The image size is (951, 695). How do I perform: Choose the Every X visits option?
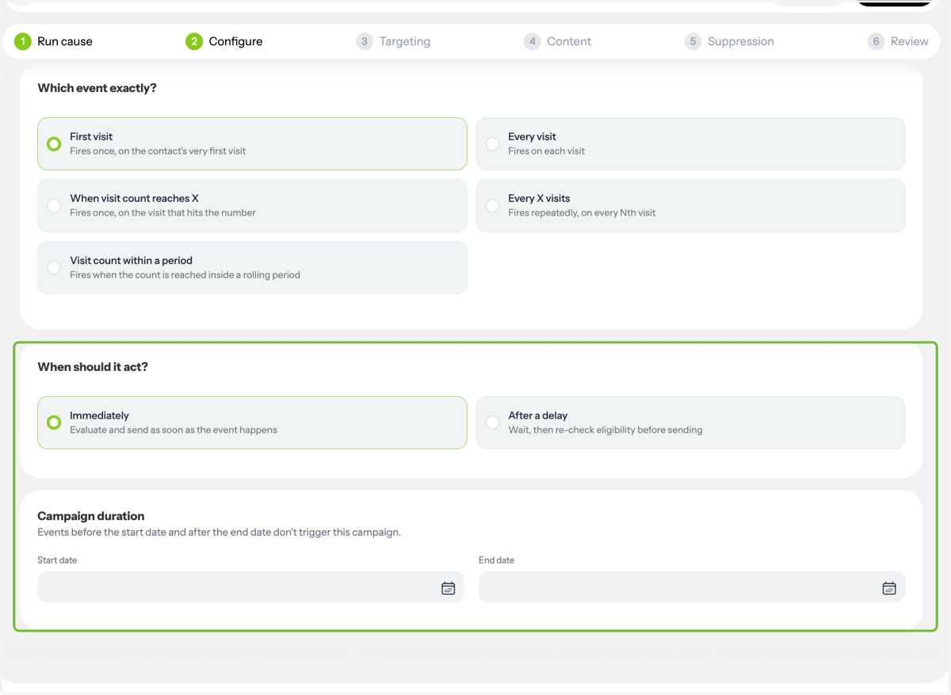690,205
